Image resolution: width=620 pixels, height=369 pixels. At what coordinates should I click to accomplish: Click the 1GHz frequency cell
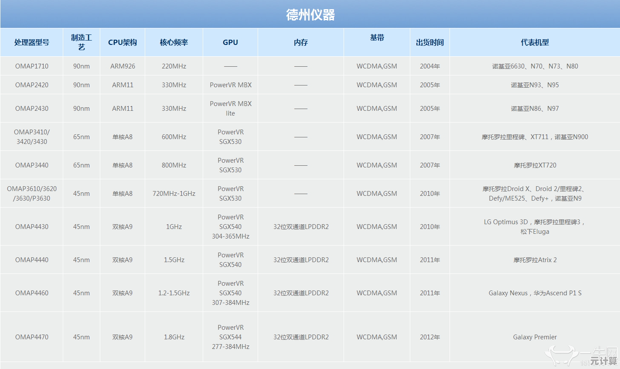tap(174, 227)
